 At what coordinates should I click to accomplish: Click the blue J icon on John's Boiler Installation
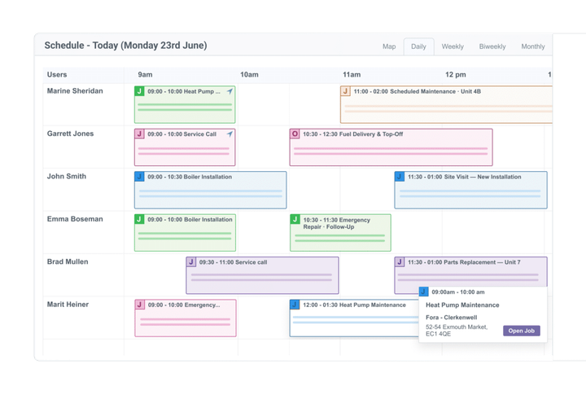pyautogui.click(x=139, y=177)
